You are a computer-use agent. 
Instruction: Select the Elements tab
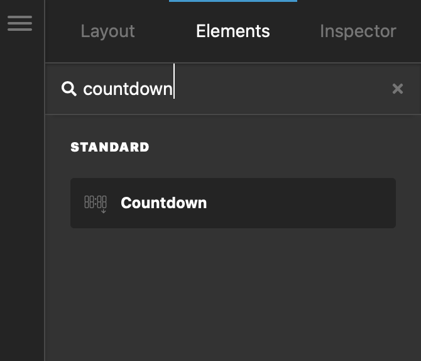click(232, 31)
